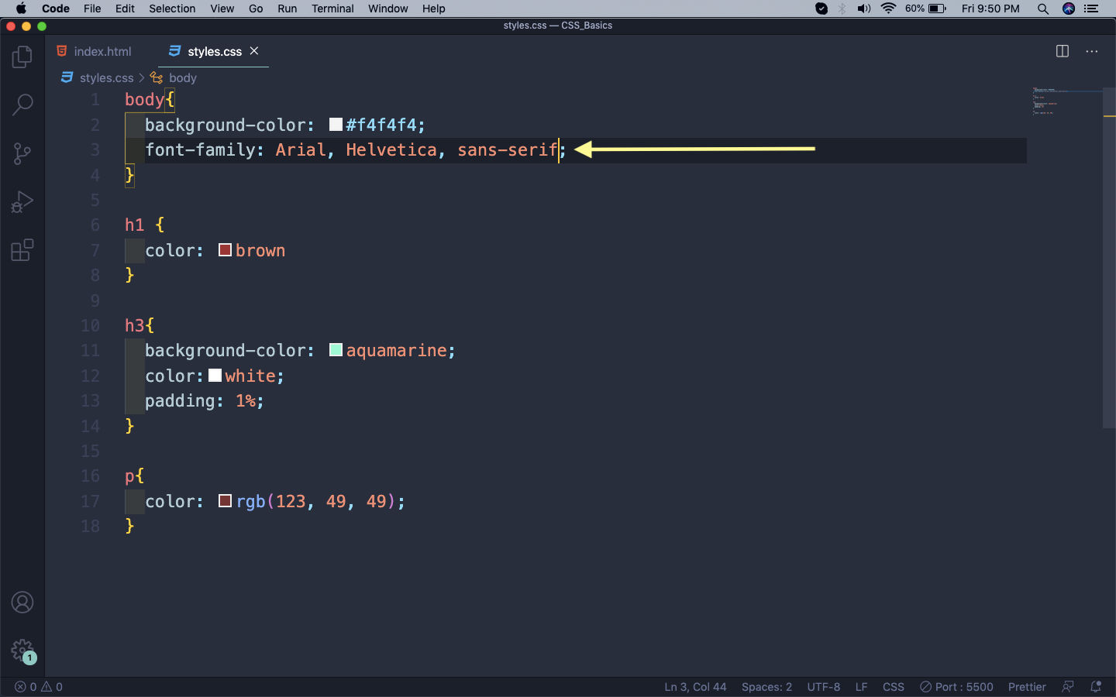Click Ln 3, Col 44 to go to line
Image resolution: width=1116 pixels, height=697 pixels.
click(695, 687)
